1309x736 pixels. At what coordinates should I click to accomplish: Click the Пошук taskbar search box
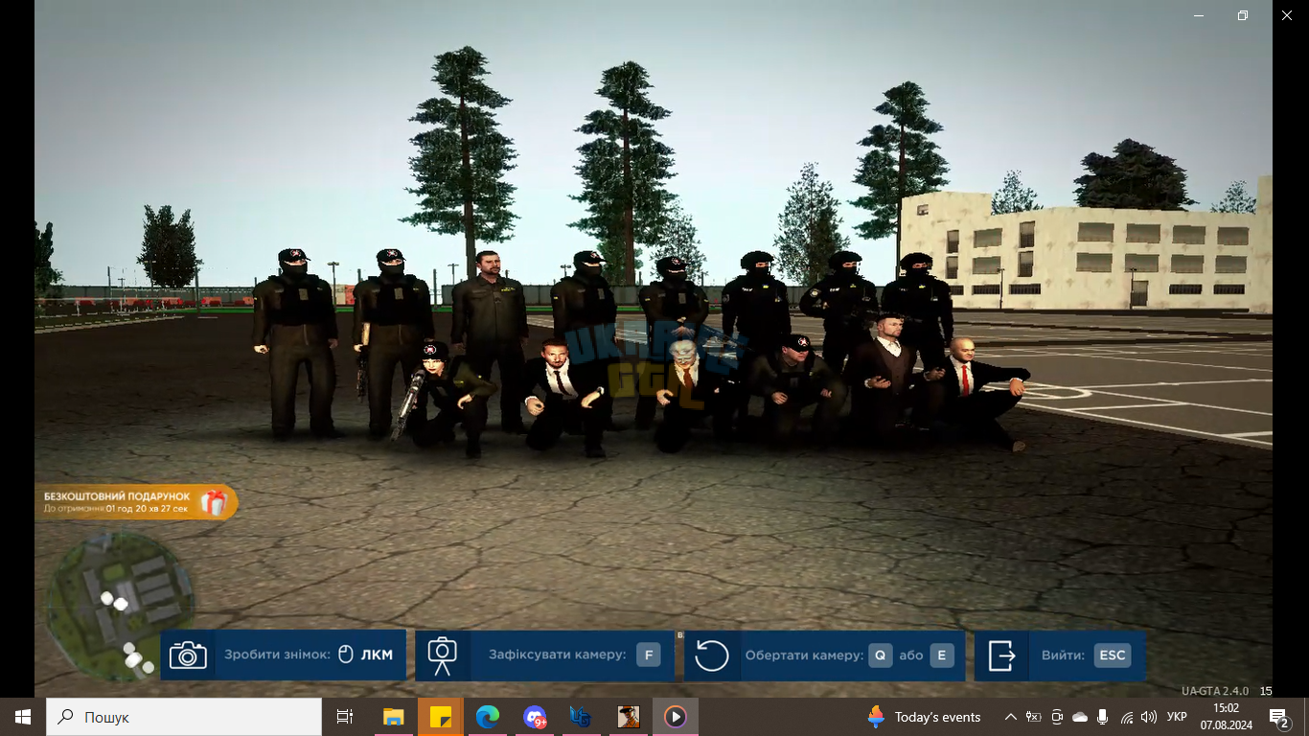184,717
